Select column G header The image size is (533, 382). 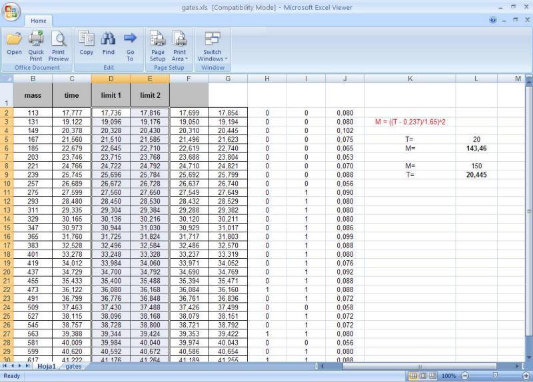coord(228,79)
